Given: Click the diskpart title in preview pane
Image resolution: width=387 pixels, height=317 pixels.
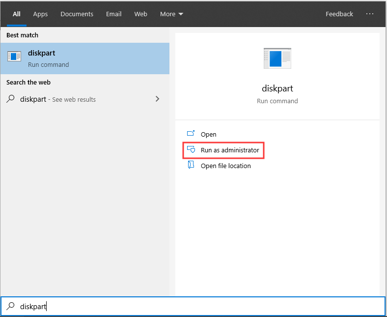Looking at the screenshot, I should pos(277,88).
